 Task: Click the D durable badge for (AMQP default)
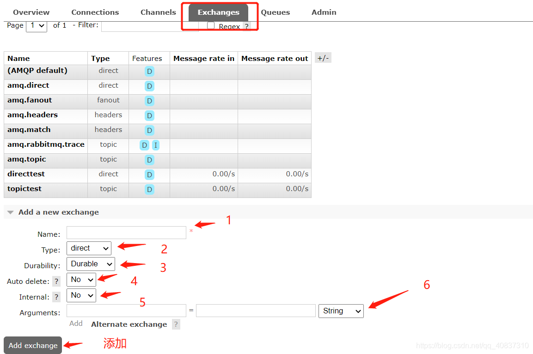(x=149, y=71)
